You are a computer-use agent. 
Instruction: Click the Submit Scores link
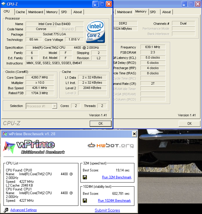[x=108, y=210]
